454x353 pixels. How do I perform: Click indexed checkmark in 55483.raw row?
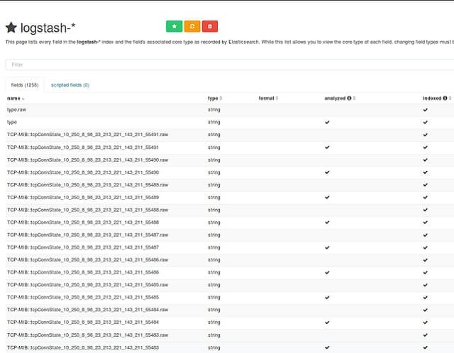coord(426,335)
